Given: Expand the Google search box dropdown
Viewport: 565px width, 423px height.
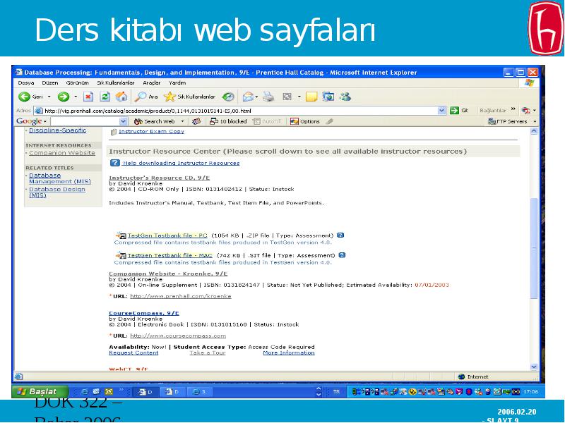Looking at the screenshot, I should (123, 121).
